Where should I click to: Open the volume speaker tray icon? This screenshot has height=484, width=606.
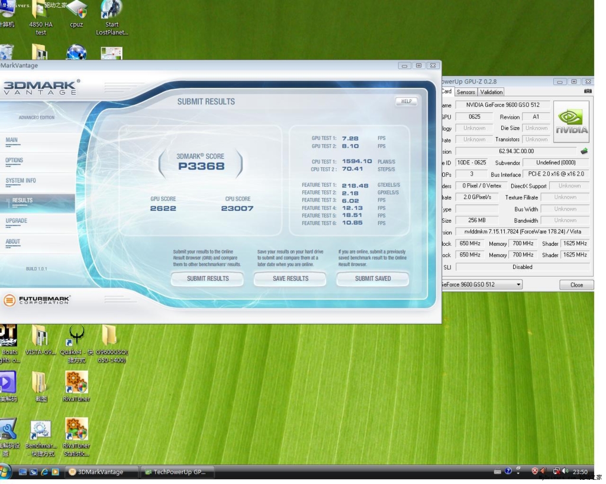565,471
